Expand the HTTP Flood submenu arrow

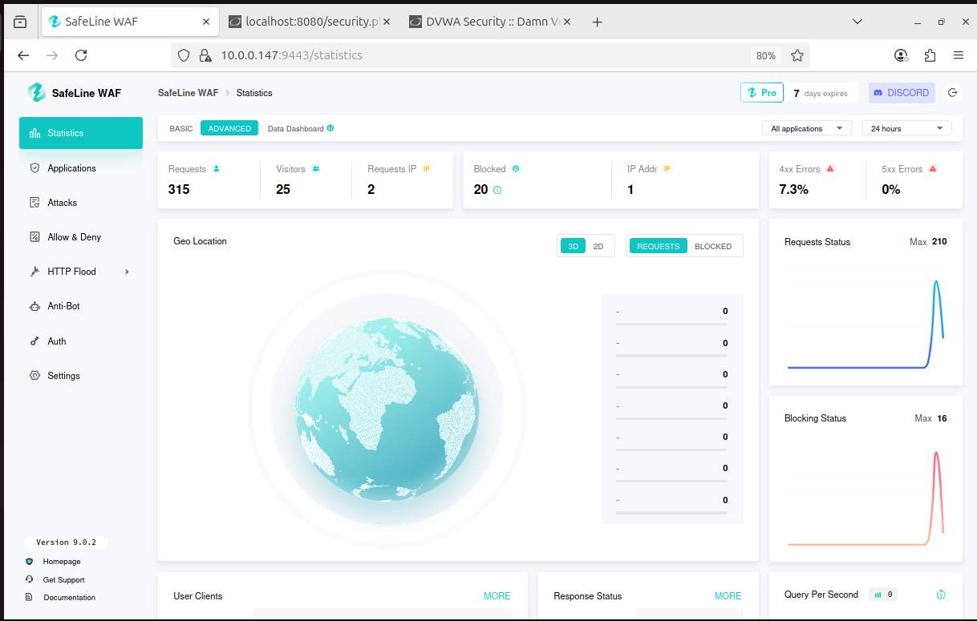coord(127,272)
